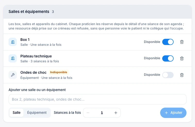Click the Plateau technique name
The height and width of the screenshot is (127, 195).
[36, 56]
